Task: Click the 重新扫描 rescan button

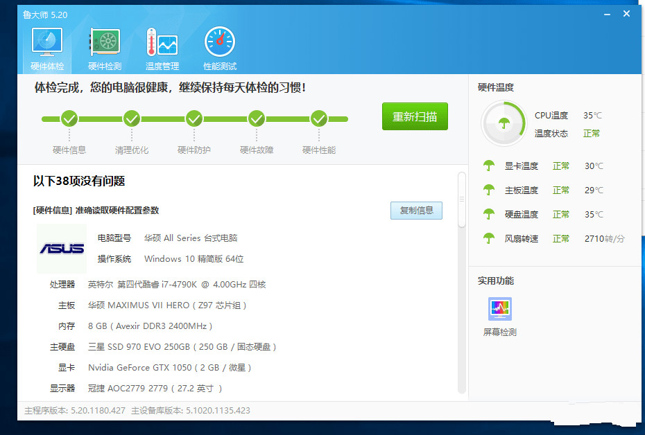Action: click(x=415, y=116)
